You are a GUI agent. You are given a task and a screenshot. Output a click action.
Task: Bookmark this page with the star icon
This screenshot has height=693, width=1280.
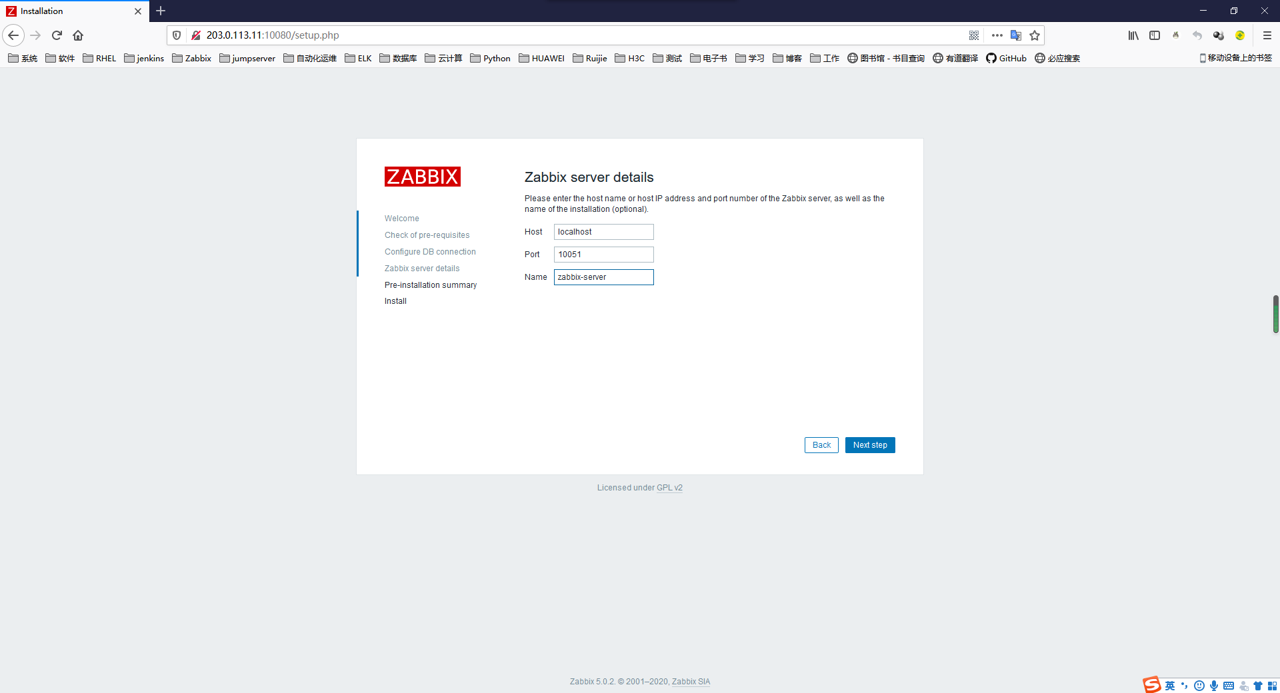pyautogui.click(x=1035, y=35)
